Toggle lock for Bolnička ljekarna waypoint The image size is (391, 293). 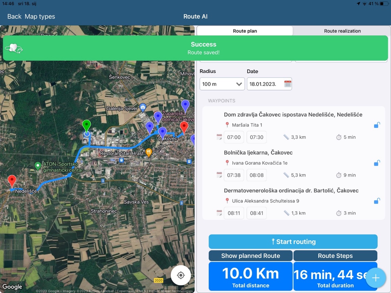[377, 163]
